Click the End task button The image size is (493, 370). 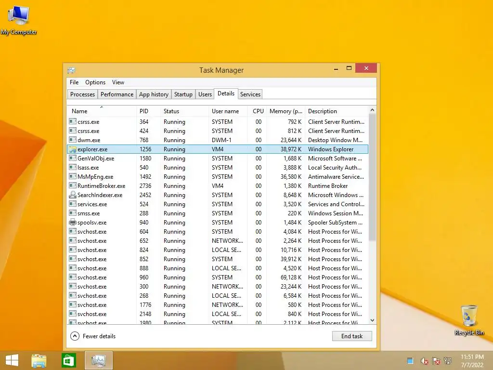[352, 336]
